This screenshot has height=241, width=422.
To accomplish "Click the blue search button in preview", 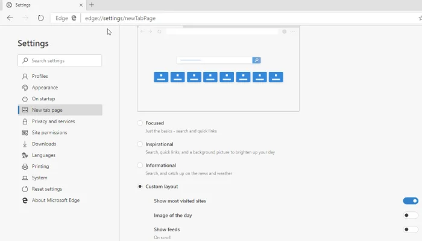I will (256, 60).
